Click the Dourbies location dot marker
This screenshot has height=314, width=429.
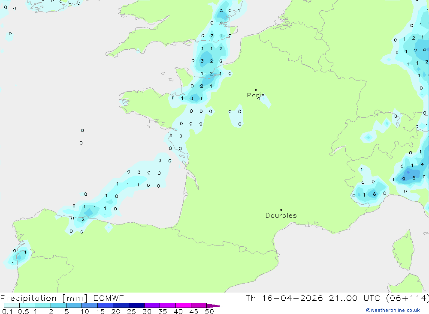pyautogui.click(x=281, y=210)
